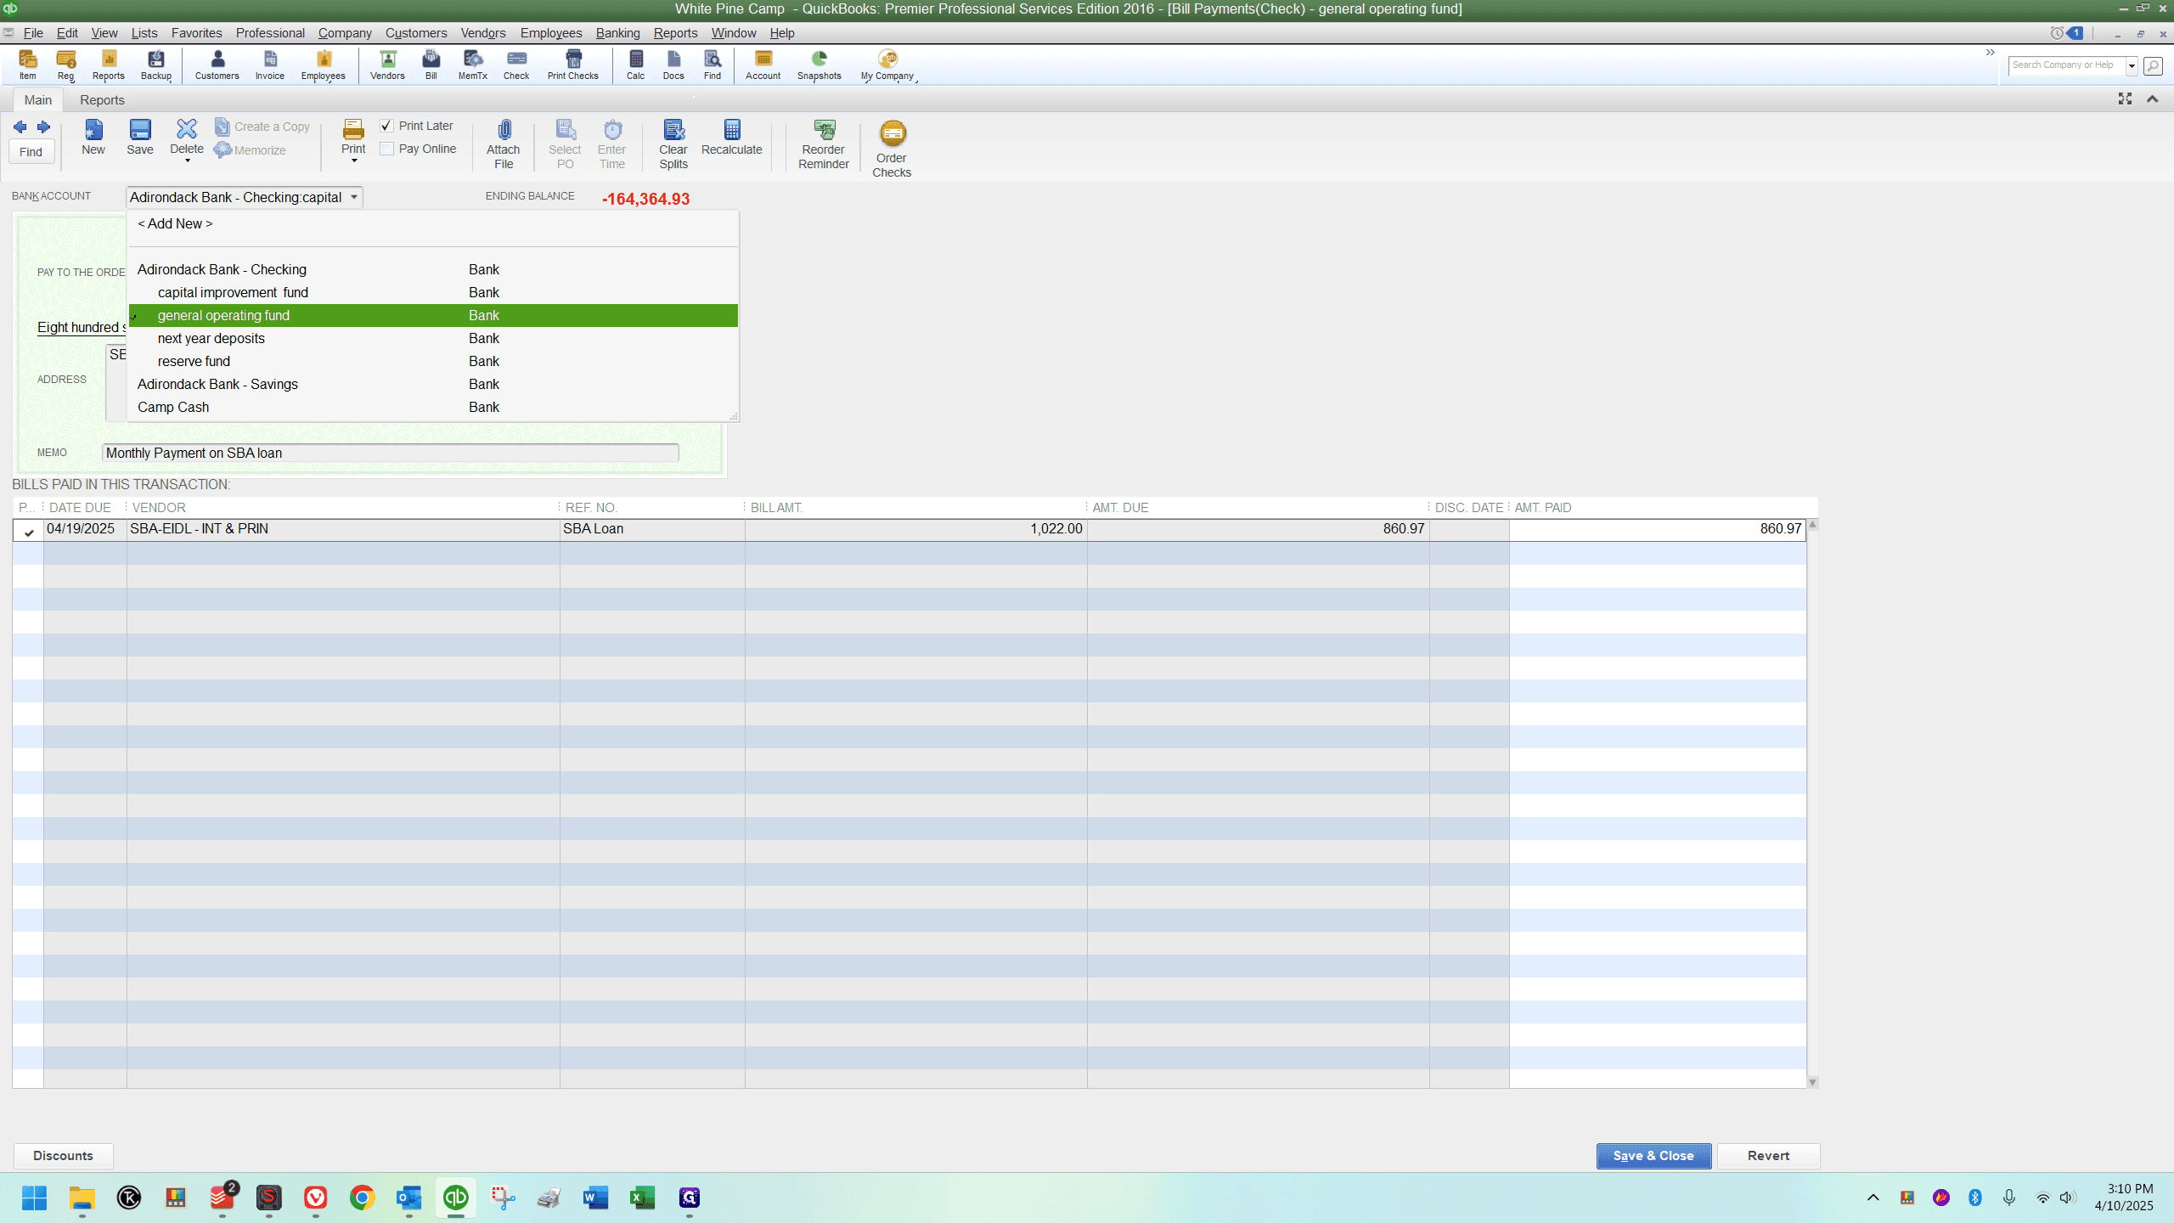Viewport: 2174px width, 1223px height.
Task: Open the Employees center icon
Action: (x=324, y=65)
